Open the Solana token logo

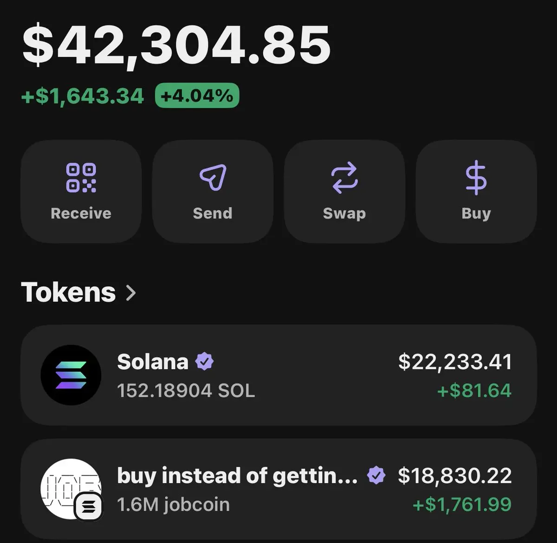click(71, 375)
